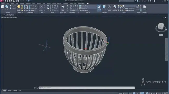This screenshot has width=169, height=94.
Task: Open the No Filter selection tool
Action: pos(104,8)
